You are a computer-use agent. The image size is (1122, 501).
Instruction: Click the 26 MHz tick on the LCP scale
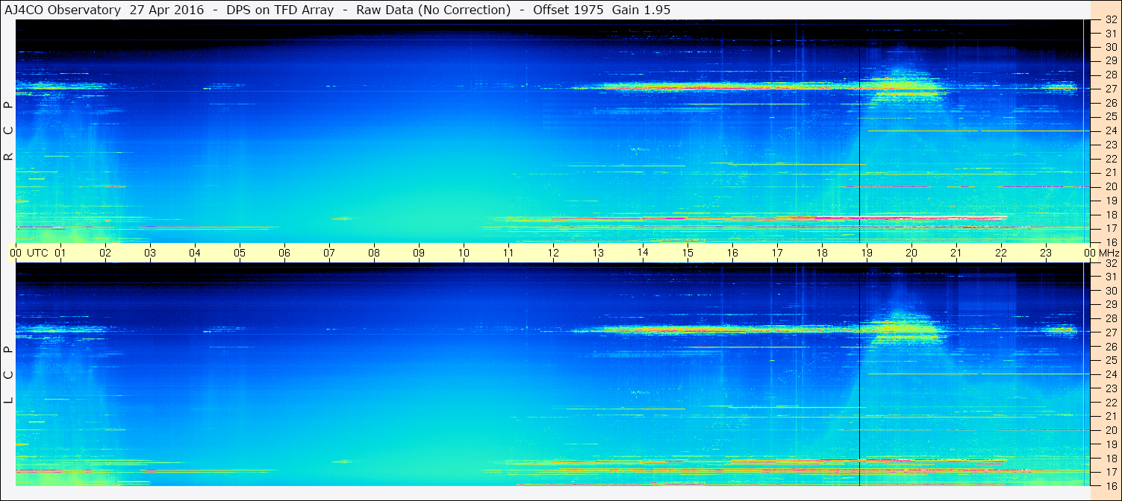(x=1110, y=347)
